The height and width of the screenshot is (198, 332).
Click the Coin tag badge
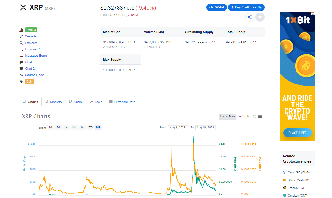click(29, 82)
